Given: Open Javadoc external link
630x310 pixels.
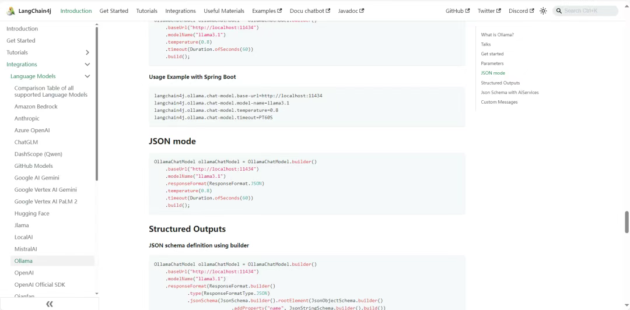Looking at the screenshot, I should (x=351, y=11).
